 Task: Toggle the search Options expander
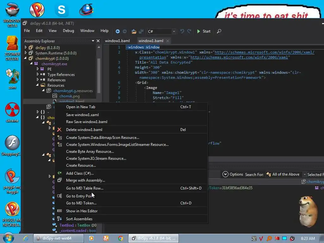coord(225,174)
